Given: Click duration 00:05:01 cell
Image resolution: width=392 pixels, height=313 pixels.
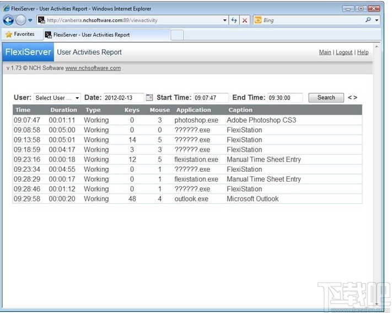Looking at the screenshot, I should coord(62,140).
